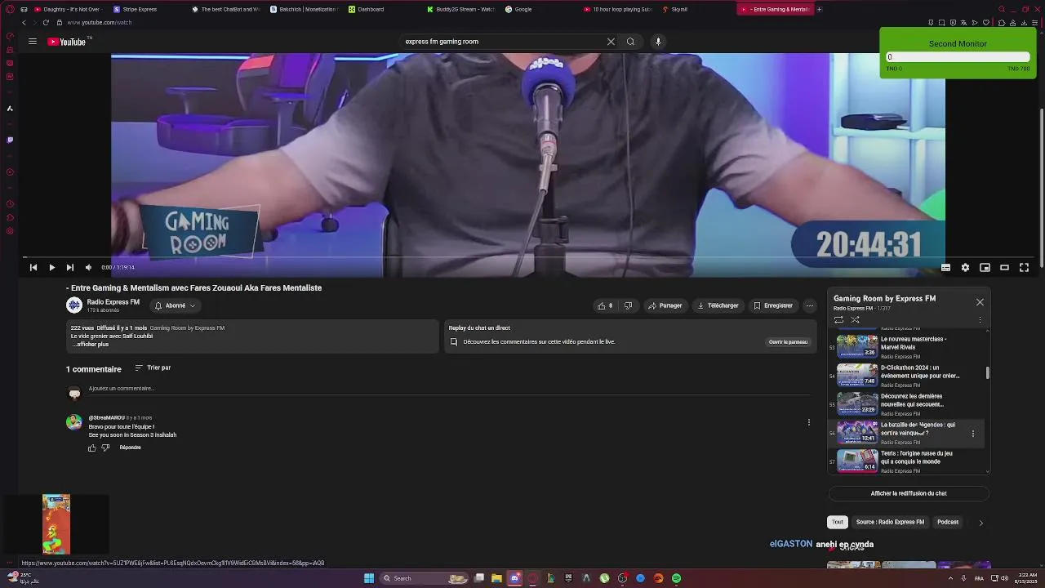Switch to Daughtry - It's Not Over tab

[67, 9]
